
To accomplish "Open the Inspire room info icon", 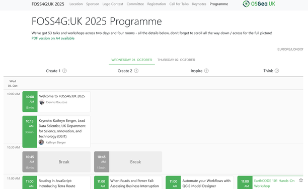I will [x=206, y=71].
